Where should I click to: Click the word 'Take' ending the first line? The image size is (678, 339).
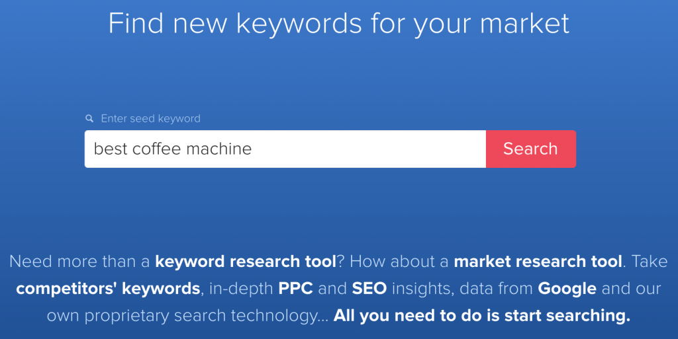[x=650, y=261]
